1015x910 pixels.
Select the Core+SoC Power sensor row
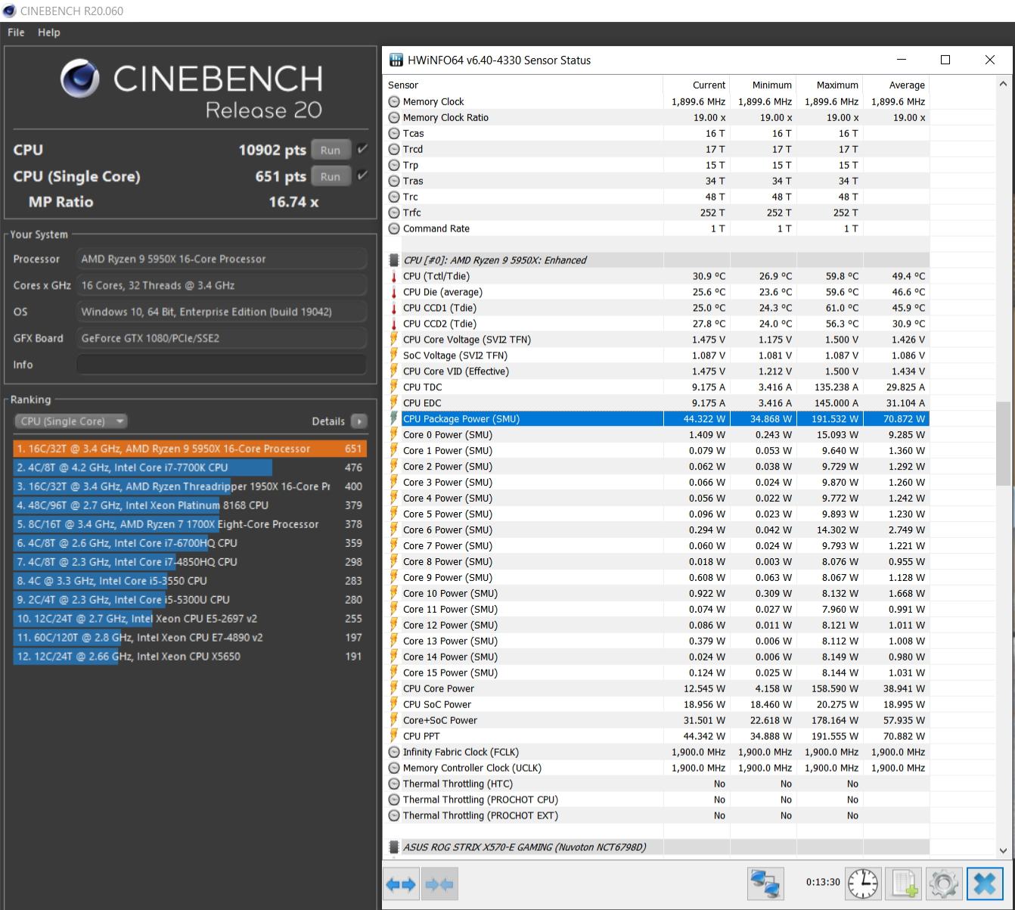click(x=657, y=720)
